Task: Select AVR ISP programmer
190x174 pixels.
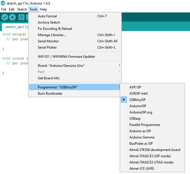Action: tap(152, 87)
